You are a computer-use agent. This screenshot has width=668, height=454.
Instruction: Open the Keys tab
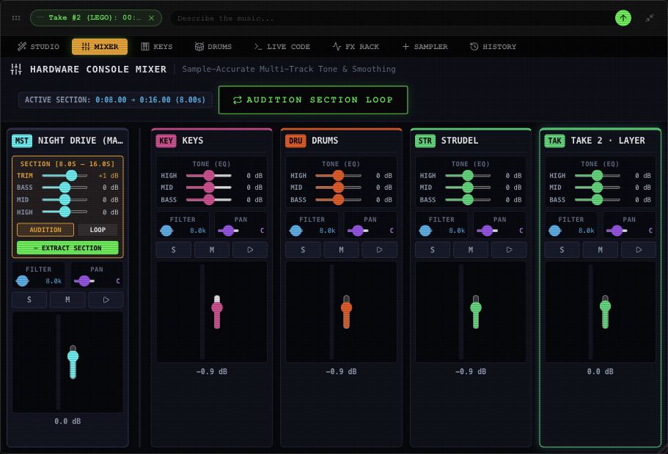click(157, 46)
